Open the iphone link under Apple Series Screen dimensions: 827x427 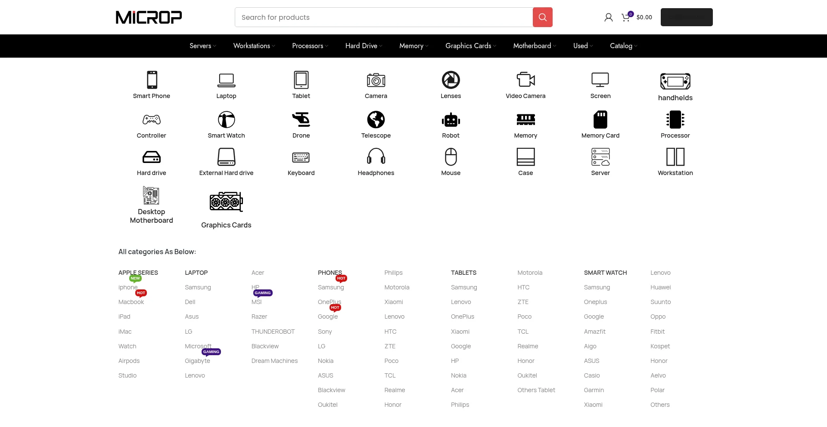pos(128,287)
